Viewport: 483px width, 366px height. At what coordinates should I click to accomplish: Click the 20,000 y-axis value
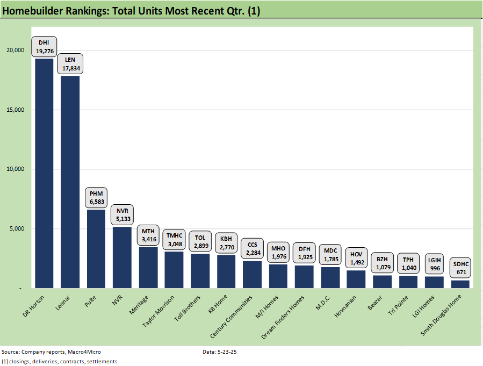(16, 50)
